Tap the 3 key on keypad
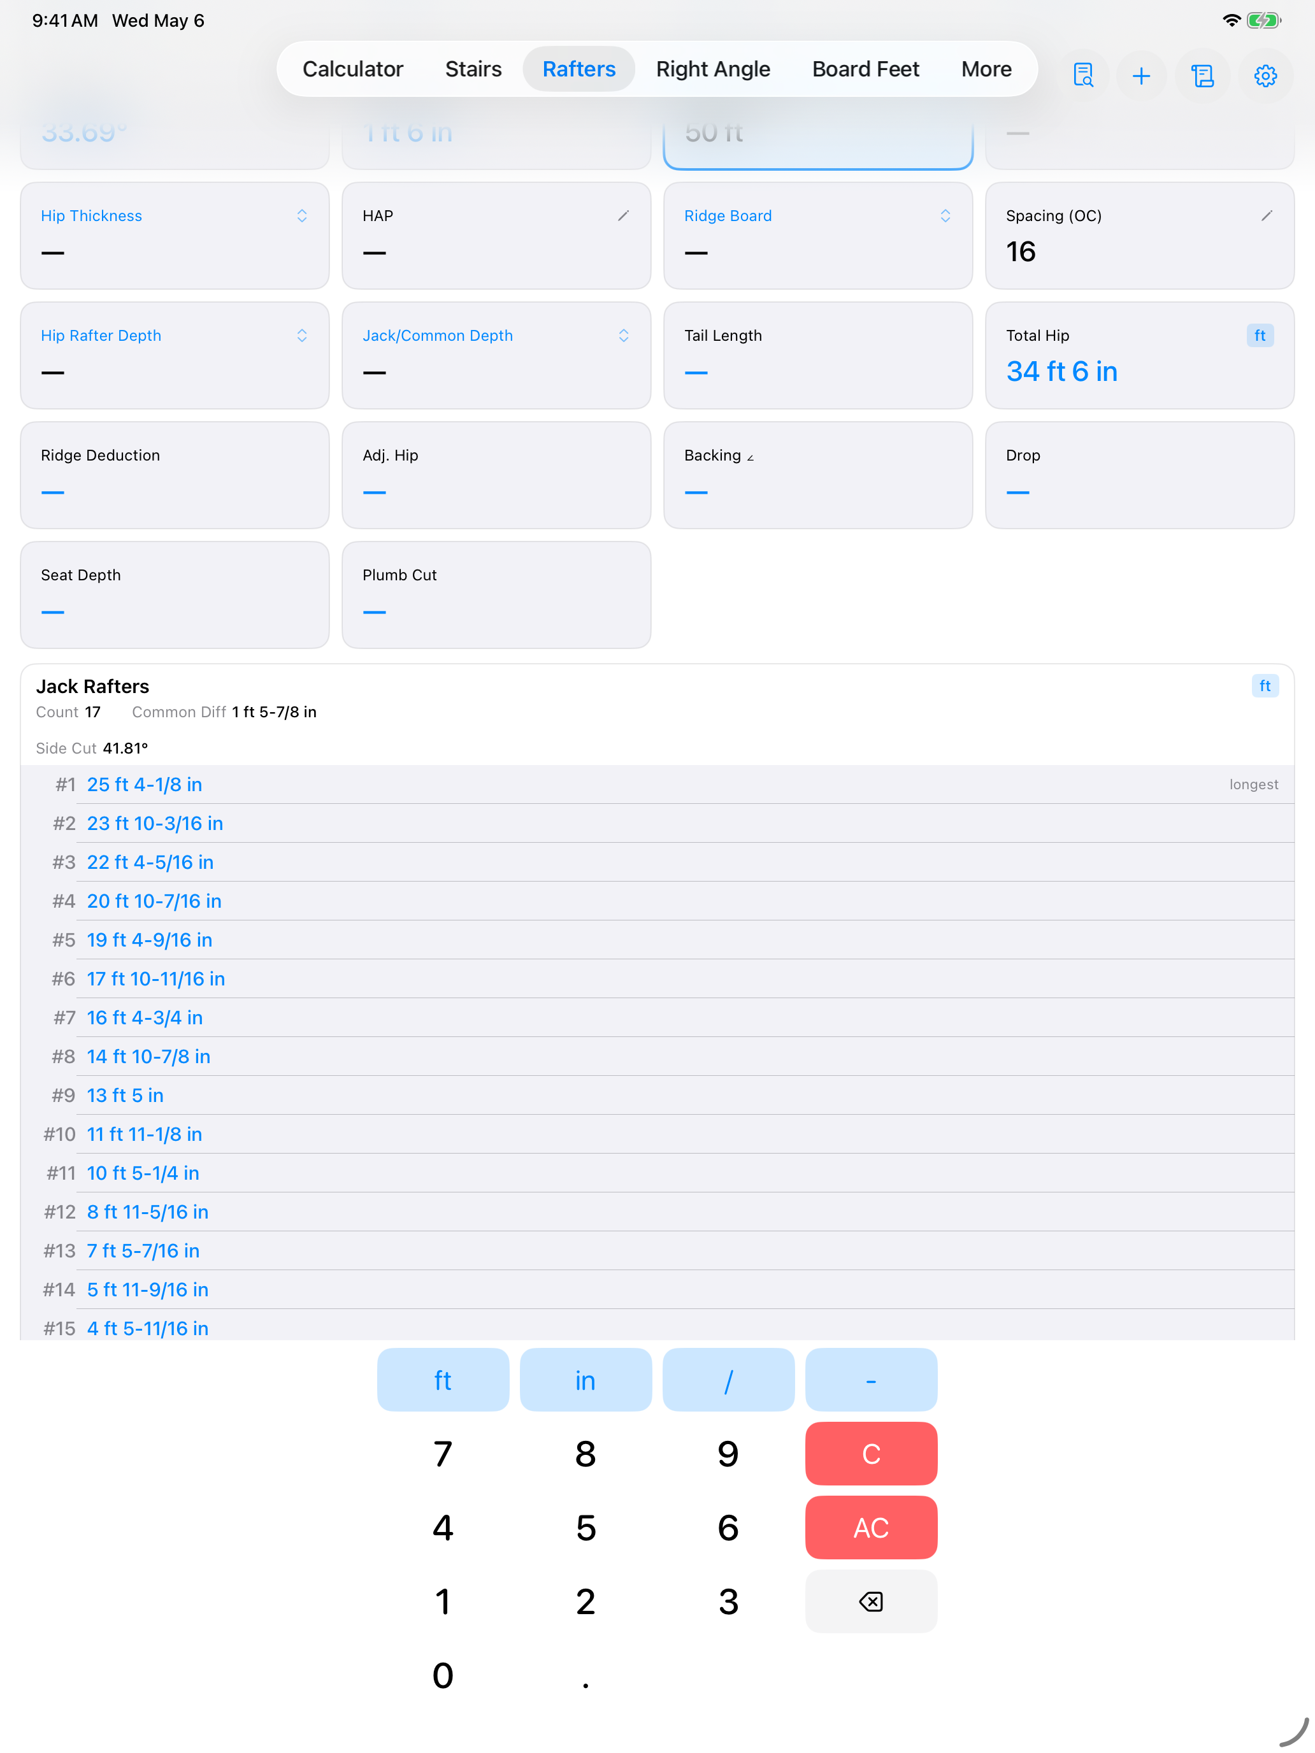 point(728,1601)
